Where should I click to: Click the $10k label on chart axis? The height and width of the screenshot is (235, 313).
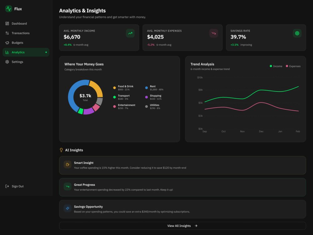200,77
